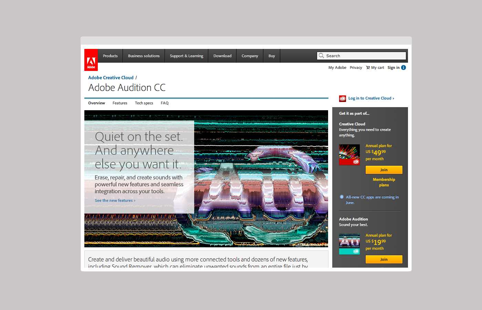This screenshot has height=310, width=482.
Task: Click All-new CC apps are coming in June
Action: click(x=372, y=200)
